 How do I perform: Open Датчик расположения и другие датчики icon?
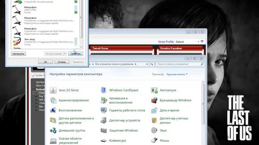pos(53,120)
